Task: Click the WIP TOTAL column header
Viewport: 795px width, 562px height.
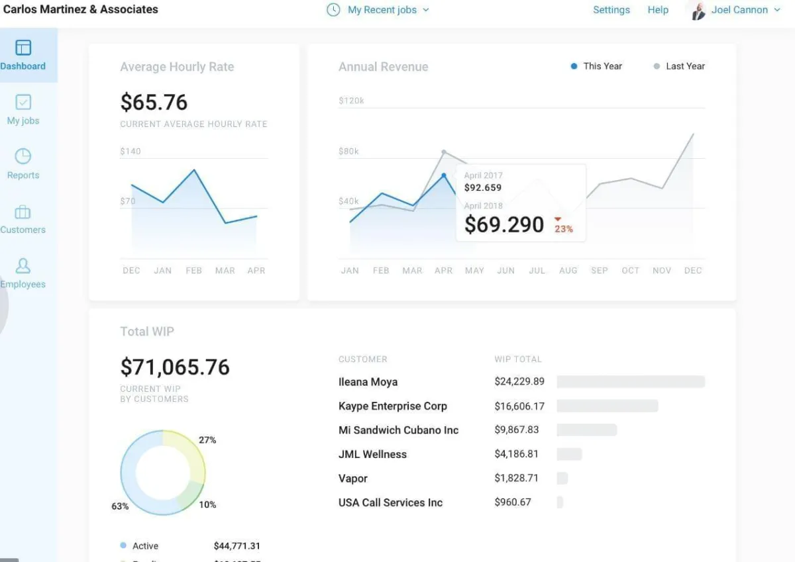Action: tap(518, 359)
